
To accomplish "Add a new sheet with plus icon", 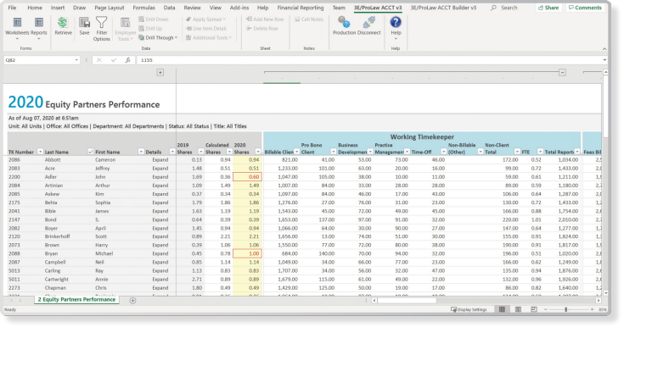I will [132, 300].
